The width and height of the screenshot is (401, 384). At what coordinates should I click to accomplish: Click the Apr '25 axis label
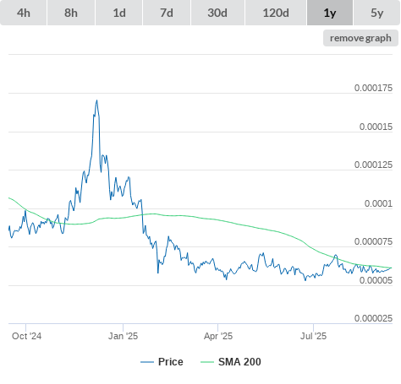point(218,336)
